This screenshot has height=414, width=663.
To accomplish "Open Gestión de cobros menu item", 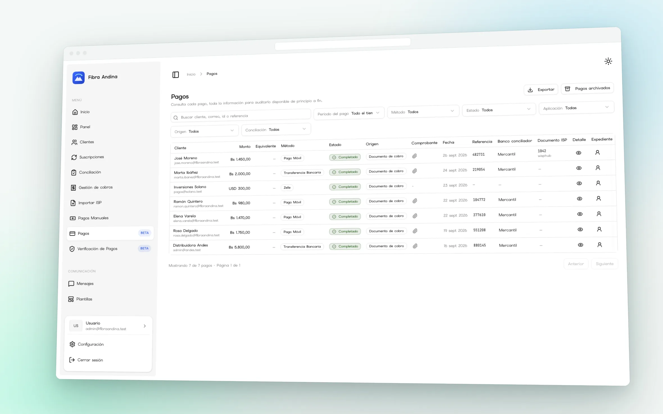I will (92, 187).
